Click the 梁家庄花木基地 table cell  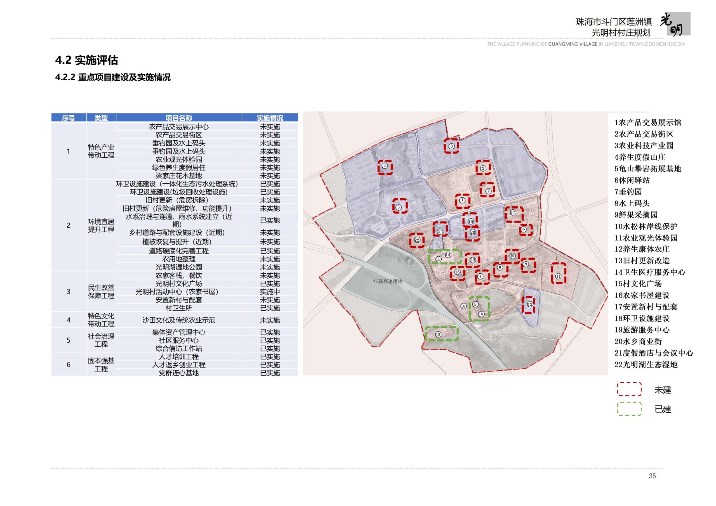pos(179,176)
